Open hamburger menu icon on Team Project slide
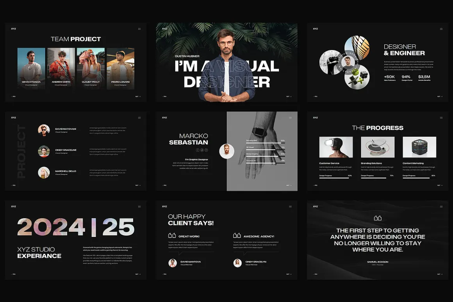This screenshot has height=302, width=453. click(139, 29)
